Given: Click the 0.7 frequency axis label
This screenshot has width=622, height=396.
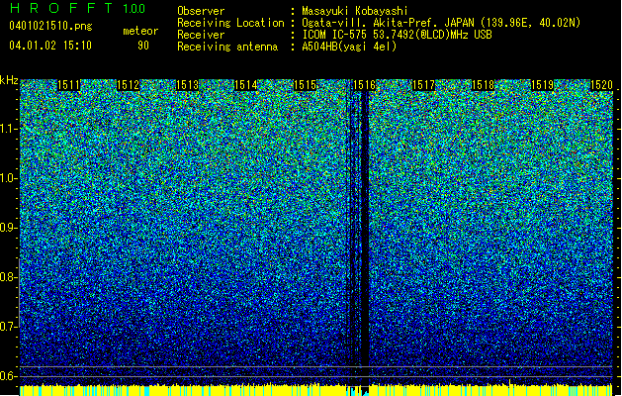Looking at the screenshot, I should coord(9,327).
